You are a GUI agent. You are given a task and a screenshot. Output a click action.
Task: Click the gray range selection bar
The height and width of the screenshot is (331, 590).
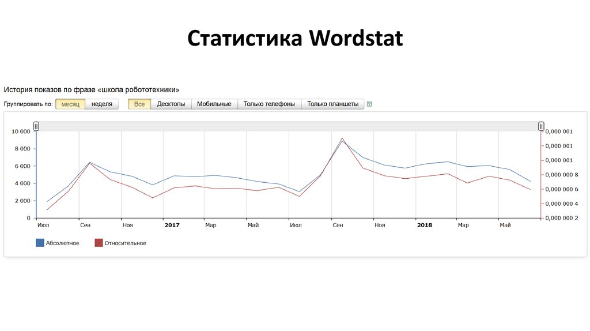click(289, 126)
